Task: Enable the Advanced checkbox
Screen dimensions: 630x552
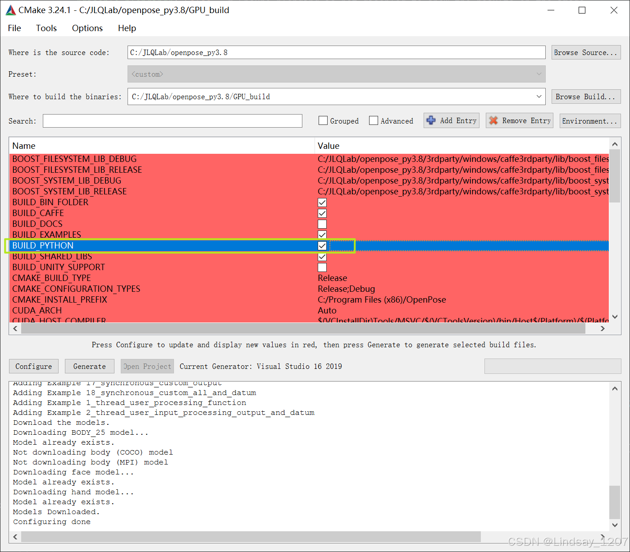Action: click(x=373, y=120)
